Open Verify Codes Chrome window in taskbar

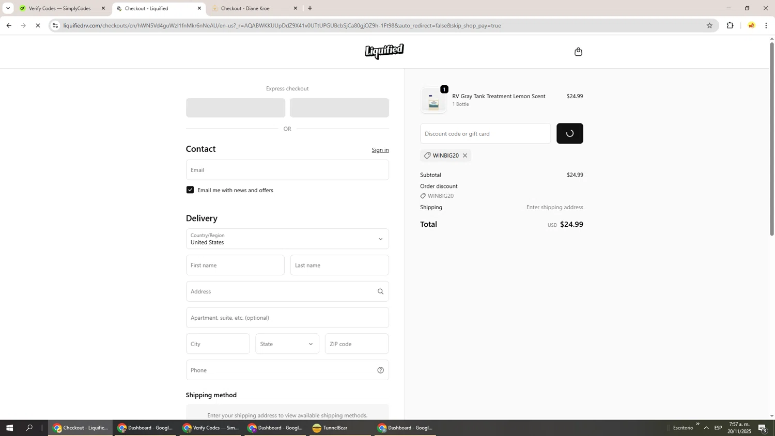(211, 428)
